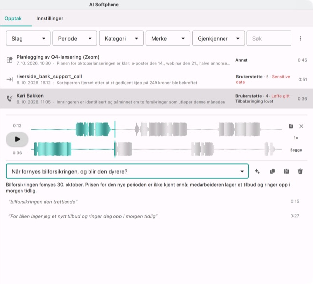
Task: Click the playhead position marker
Action: [115, 139]
